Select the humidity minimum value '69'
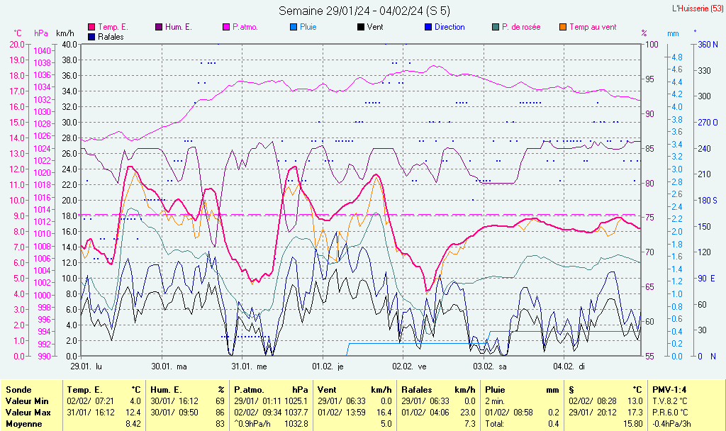Image resolution: width=726 pixels, height=431 pixels. pos(220,401)
